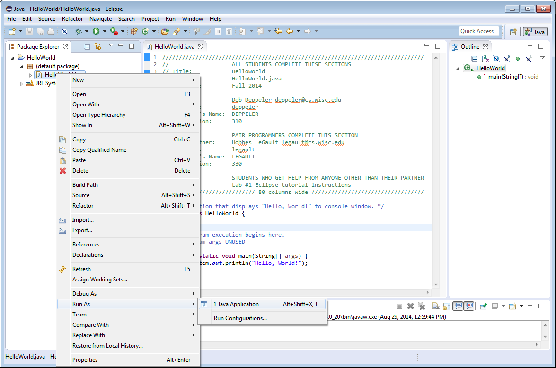Click Collapse All icon in Package Explorer
This screenshot has height=368, width=556.
pyautogui.click(x=87, y=46)
